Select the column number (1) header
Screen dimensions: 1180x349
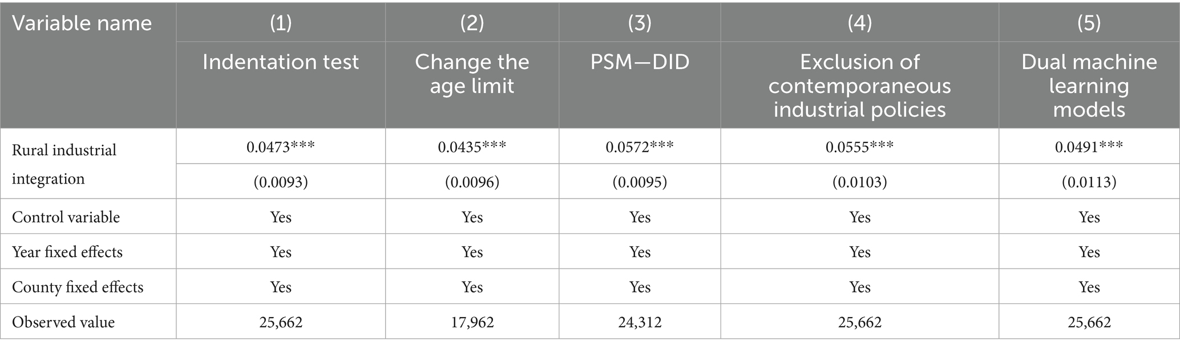coord(280,23)
